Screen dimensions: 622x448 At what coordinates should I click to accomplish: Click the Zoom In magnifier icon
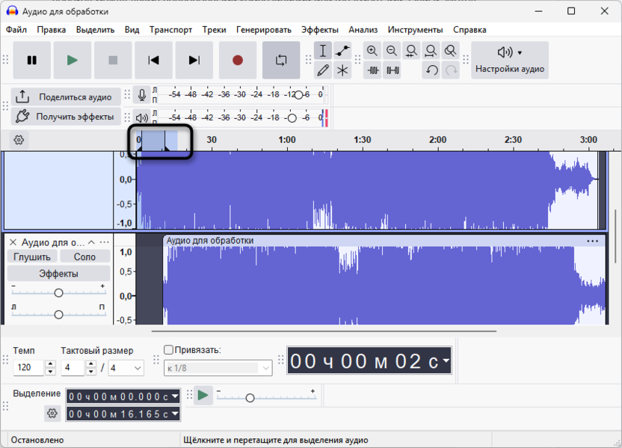[372, 51]
